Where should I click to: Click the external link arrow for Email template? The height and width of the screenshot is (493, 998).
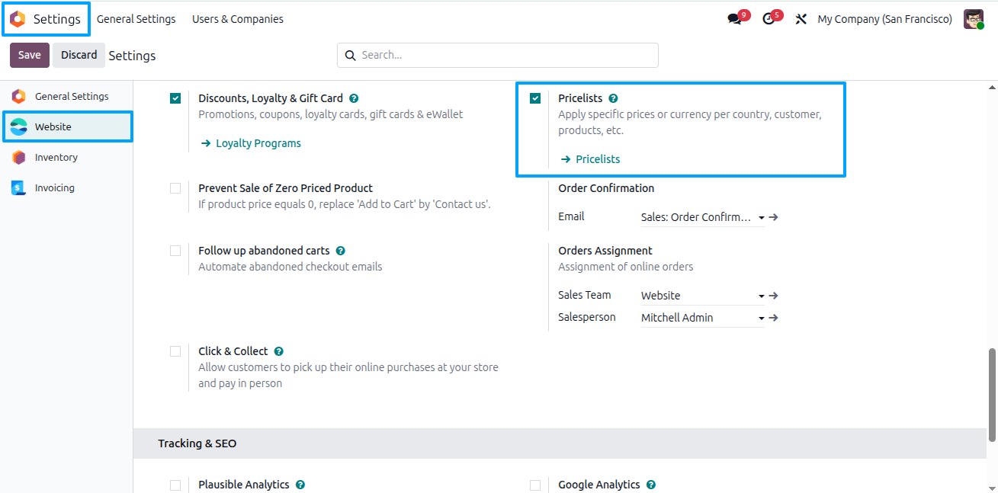[773, 217]
